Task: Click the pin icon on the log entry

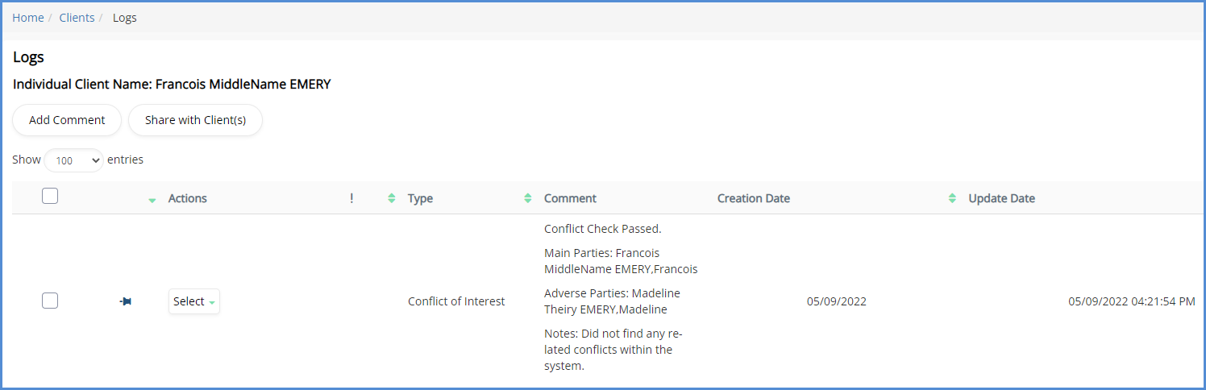Action: click(x=126, y=301)
